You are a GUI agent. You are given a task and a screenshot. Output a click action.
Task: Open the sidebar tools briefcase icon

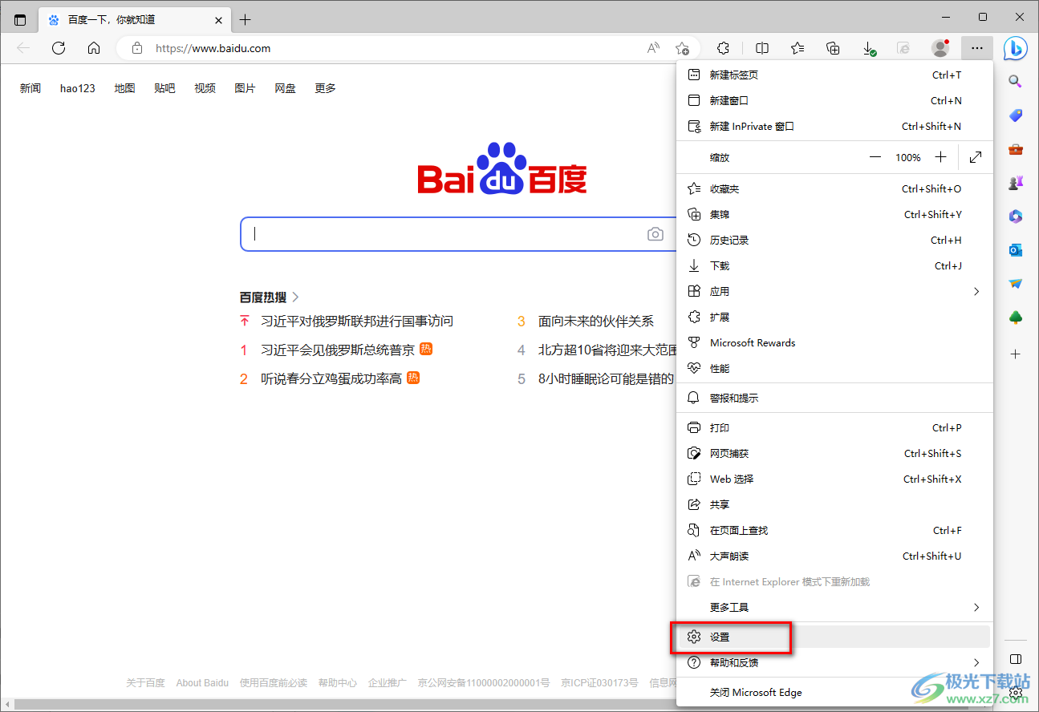coord(1015,149)
